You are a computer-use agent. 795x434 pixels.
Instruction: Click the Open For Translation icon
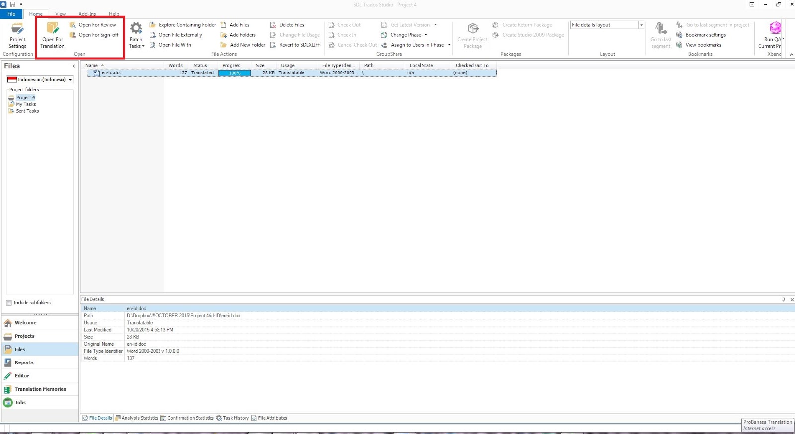click(x=52, y=28)
